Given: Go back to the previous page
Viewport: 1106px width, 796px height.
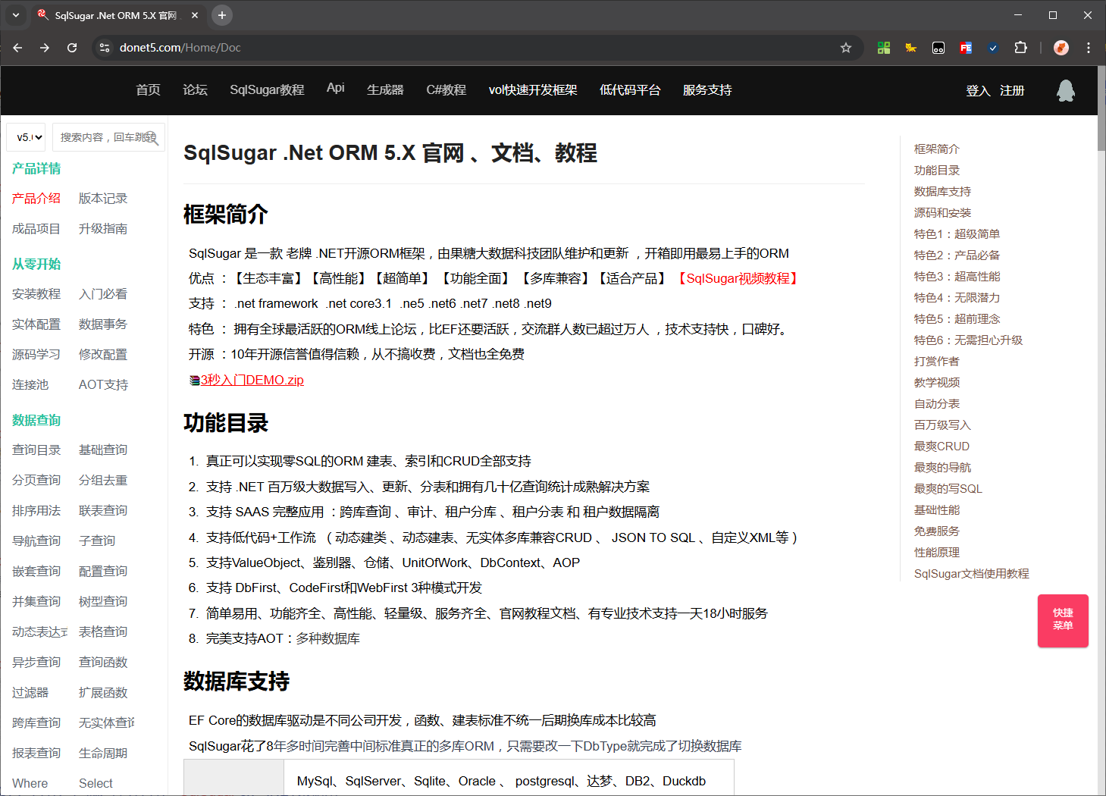Looking at the screenshot, I should click(x=18, y=48).
